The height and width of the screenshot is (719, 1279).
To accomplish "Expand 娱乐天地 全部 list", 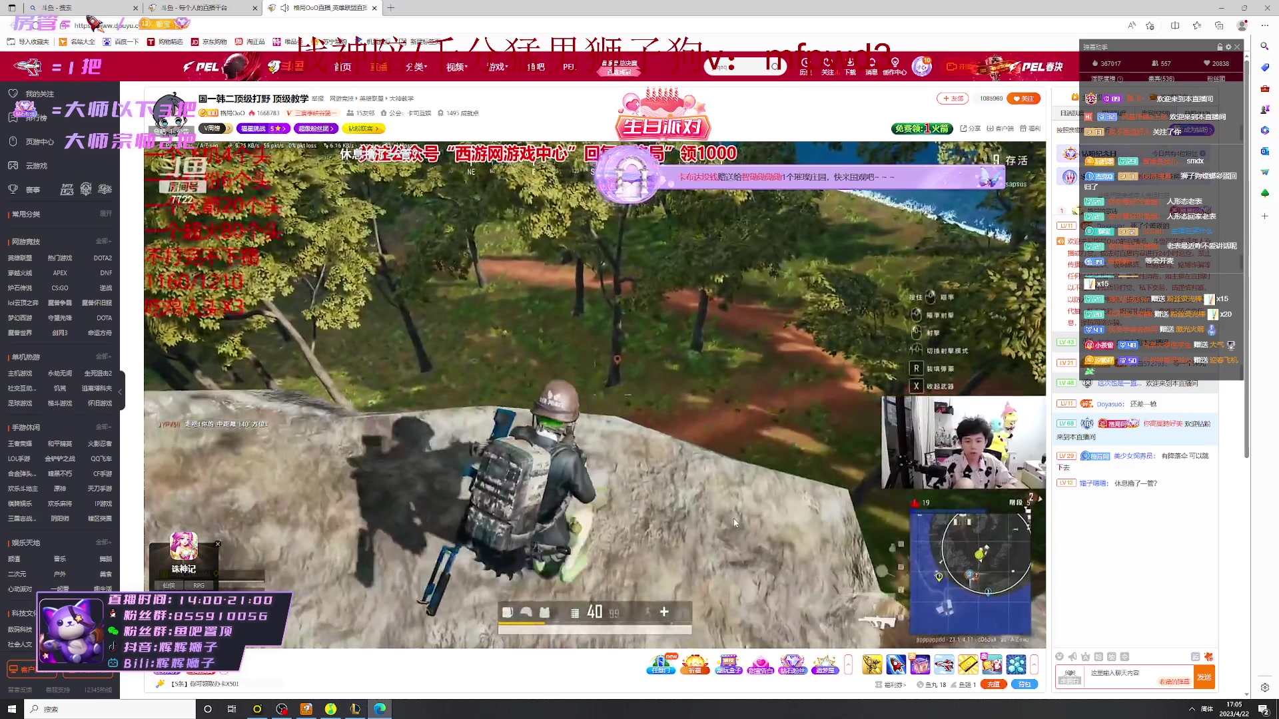I will [x=103, y=543].
